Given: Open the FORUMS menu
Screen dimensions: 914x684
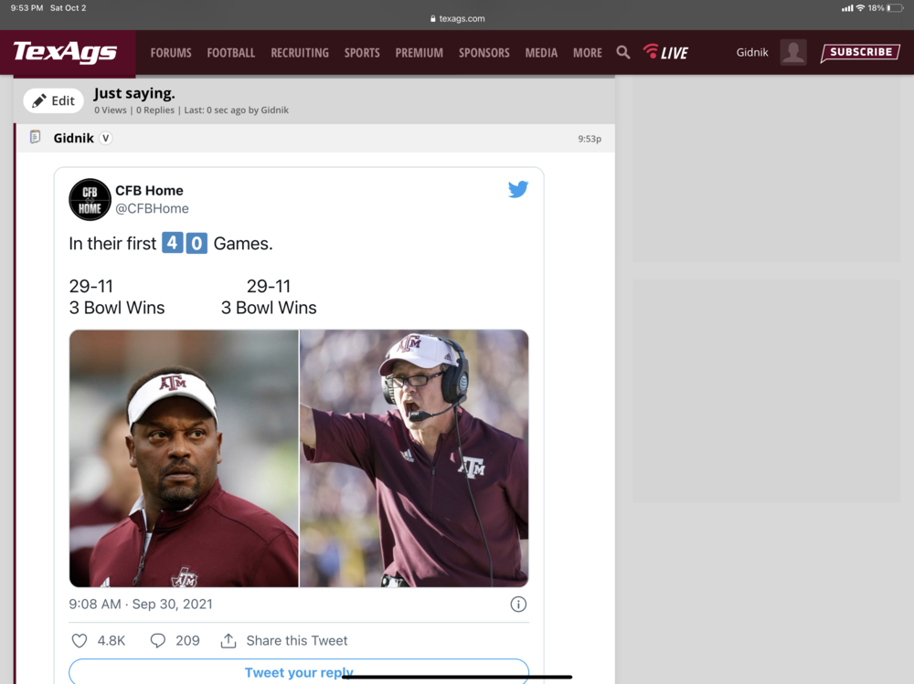Looking at the screenshot, I should (x=171, y=53).
